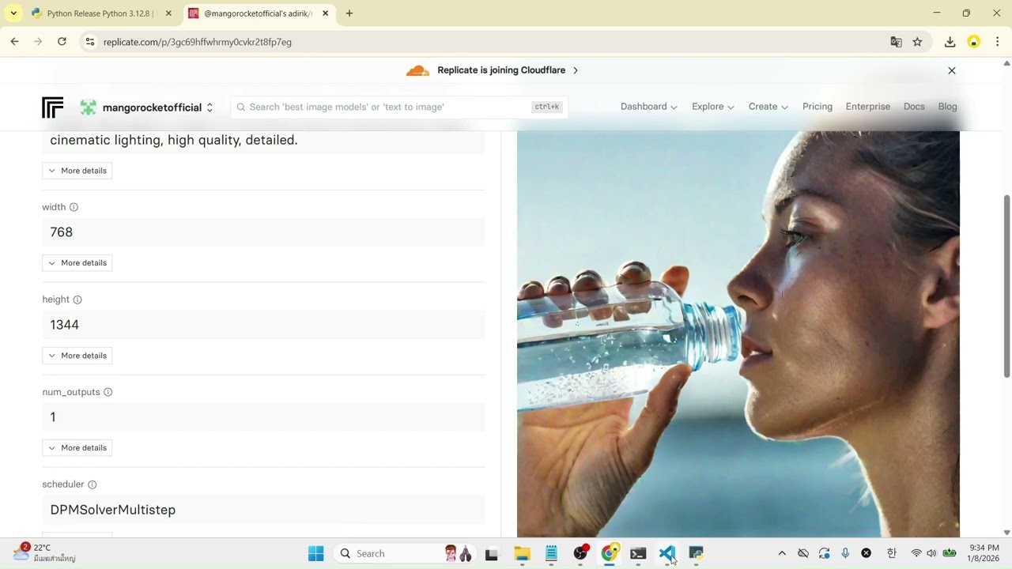The height and width of the screenshot is (569, 1012).
Task: Open the Python taskbar icon
Action: point(696,553)
